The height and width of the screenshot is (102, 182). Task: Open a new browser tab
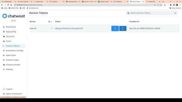click(x=163, y=2)
